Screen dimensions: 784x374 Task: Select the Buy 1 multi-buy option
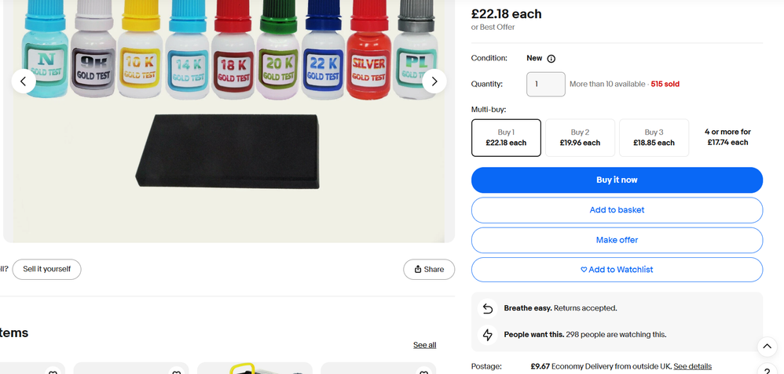tap(506, 138)
